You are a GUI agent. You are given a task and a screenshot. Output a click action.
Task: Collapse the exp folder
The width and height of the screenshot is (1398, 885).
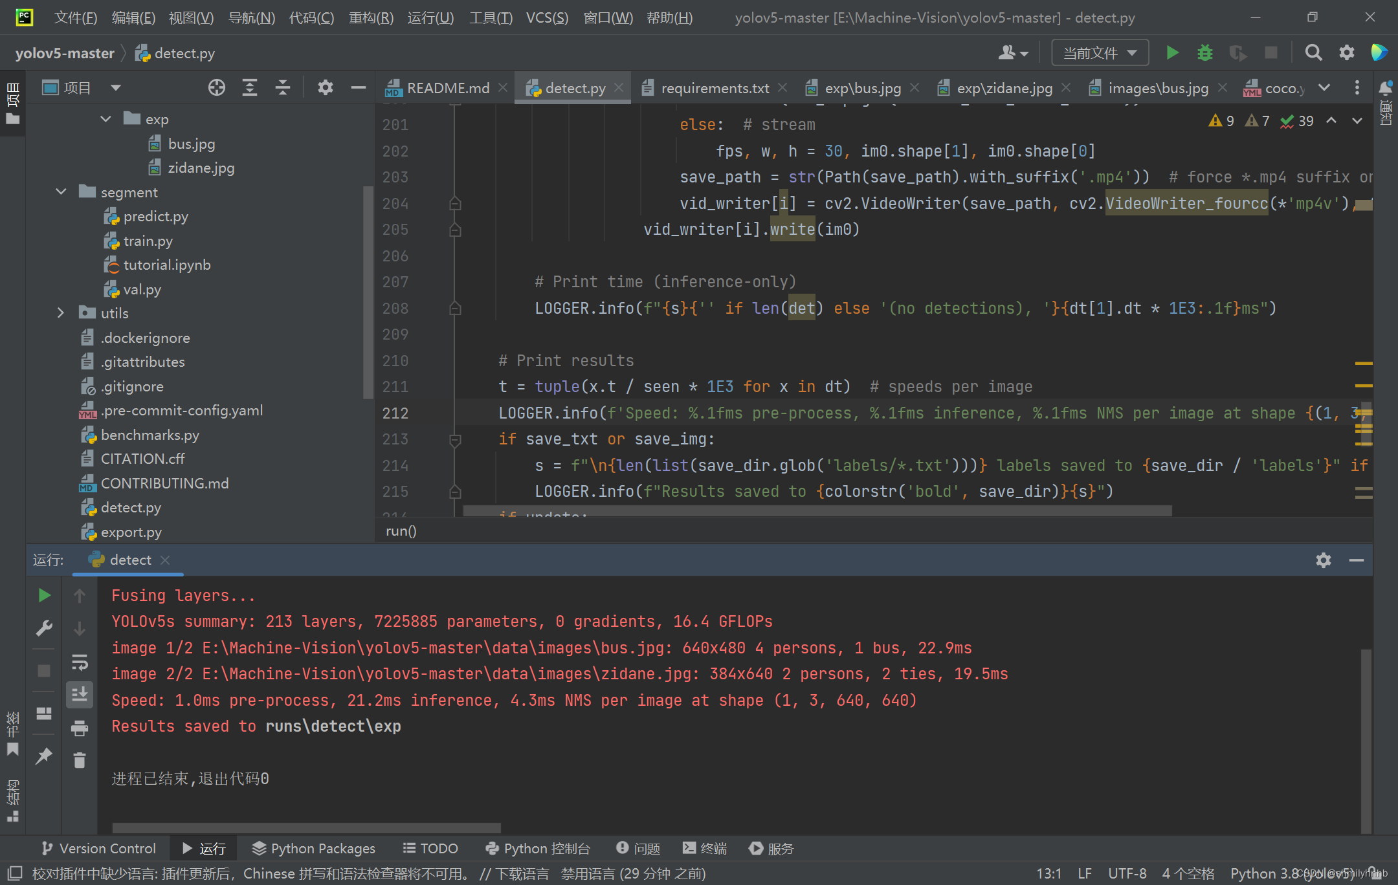(x=105, y=119)
